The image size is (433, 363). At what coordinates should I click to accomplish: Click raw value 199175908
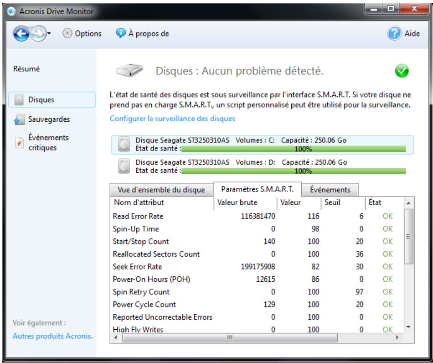258,267
